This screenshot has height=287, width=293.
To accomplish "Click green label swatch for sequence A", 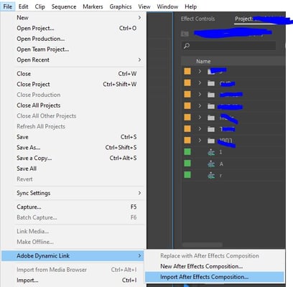I will [x=187, y=163].
